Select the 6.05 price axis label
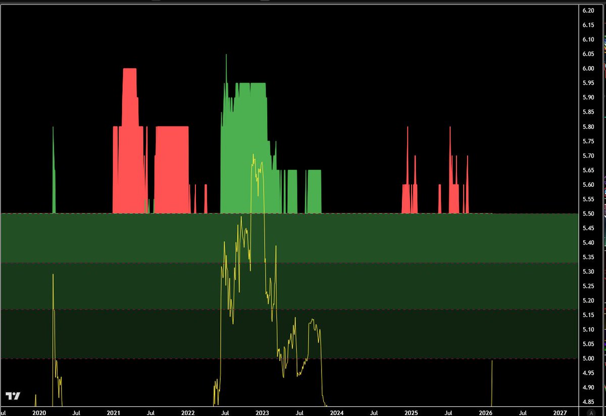Viewport: 606px width, 416px height. tap(587, 54)
